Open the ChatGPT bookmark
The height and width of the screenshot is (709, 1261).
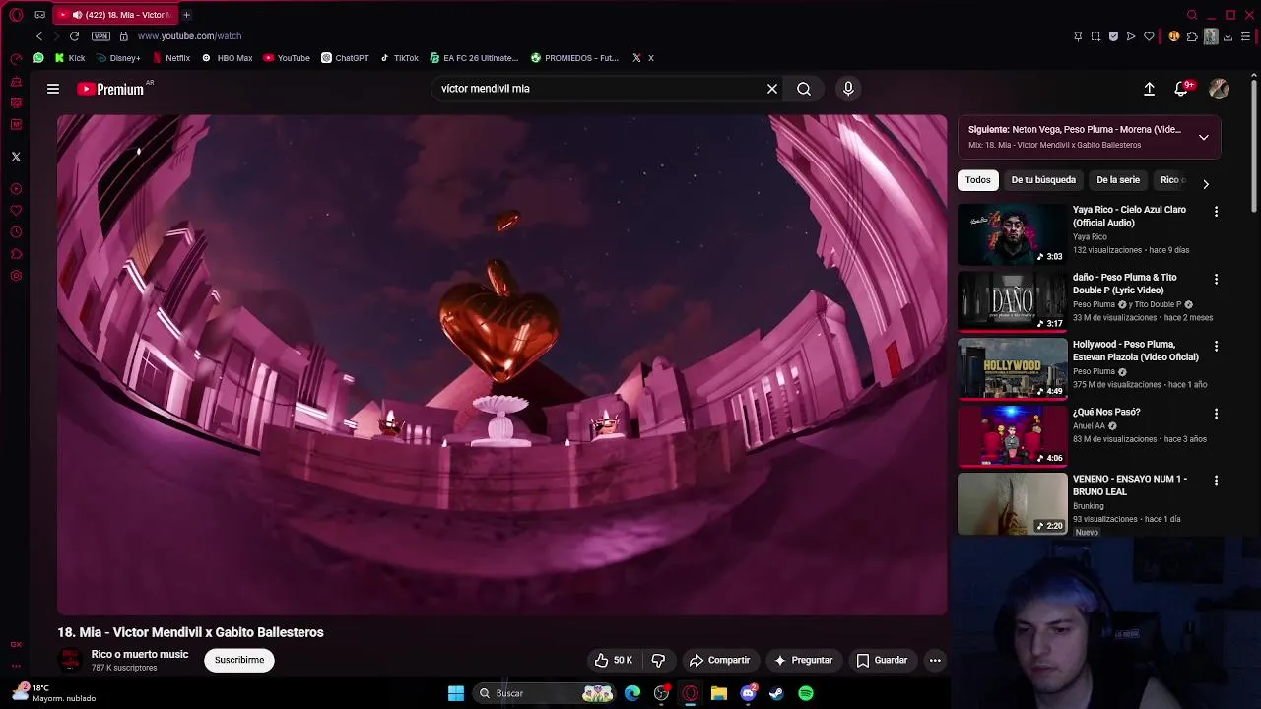click(x=345, y=58)
